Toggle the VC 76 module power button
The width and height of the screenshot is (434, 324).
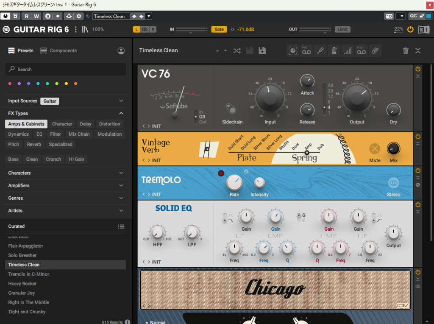coord(418,69)
